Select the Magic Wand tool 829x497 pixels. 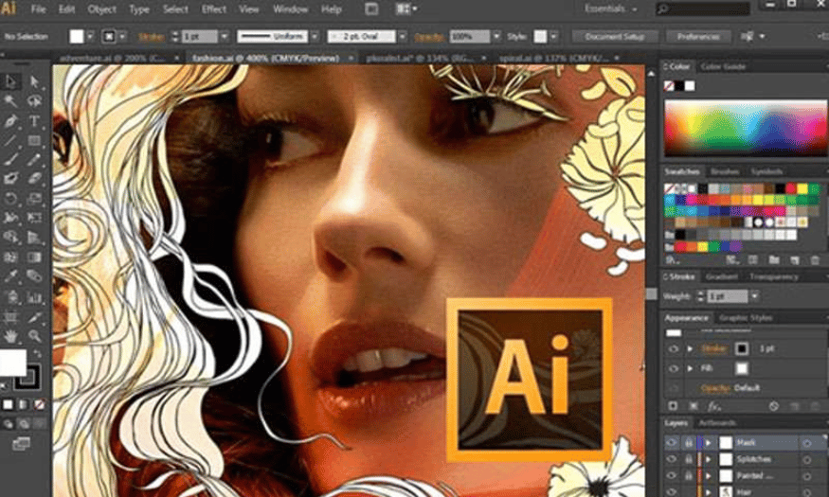10,101
